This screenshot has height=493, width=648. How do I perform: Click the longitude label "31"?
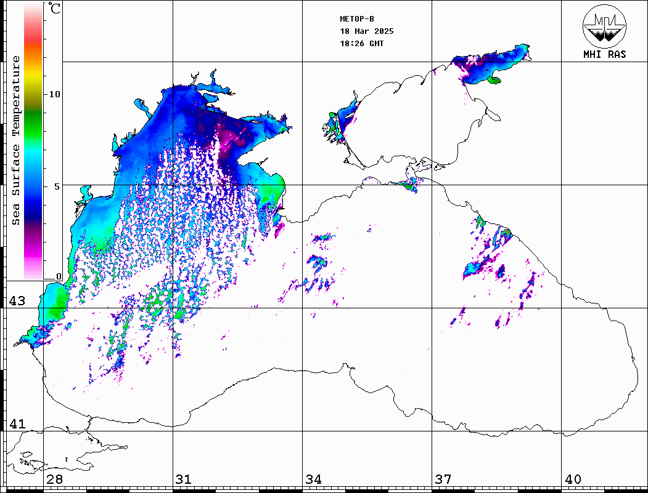click(x=184, y=479)
